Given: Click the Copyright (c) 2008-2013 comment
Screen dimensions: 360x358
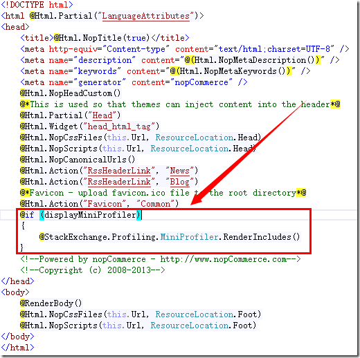Looking at the screenshot, I should pyautogui.click(x=93, y=270).
